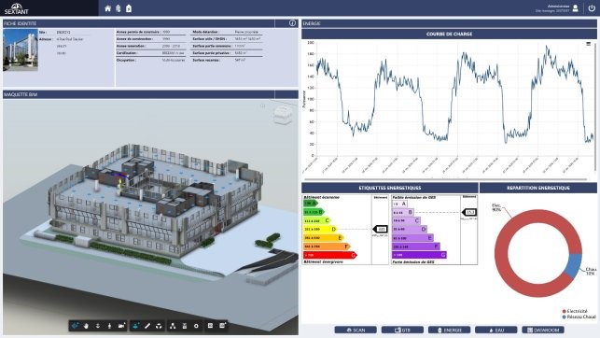Screen dimensions: 600x338
Task: Toggle the section analysis tool
Action: [x=135, y=326]
